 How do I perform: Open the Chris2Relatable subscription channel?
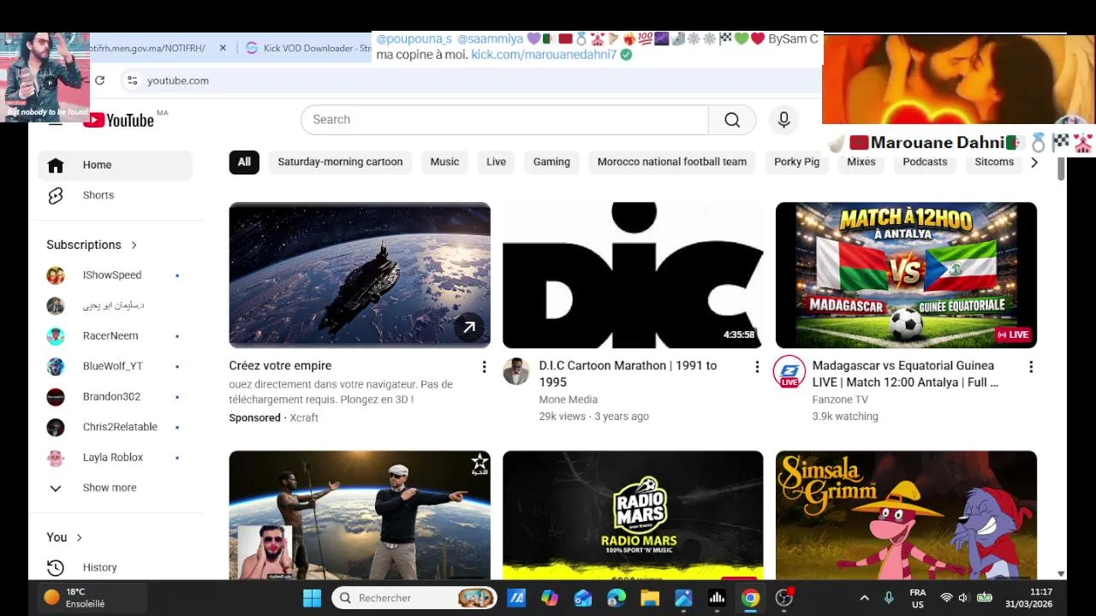point(115,427)
